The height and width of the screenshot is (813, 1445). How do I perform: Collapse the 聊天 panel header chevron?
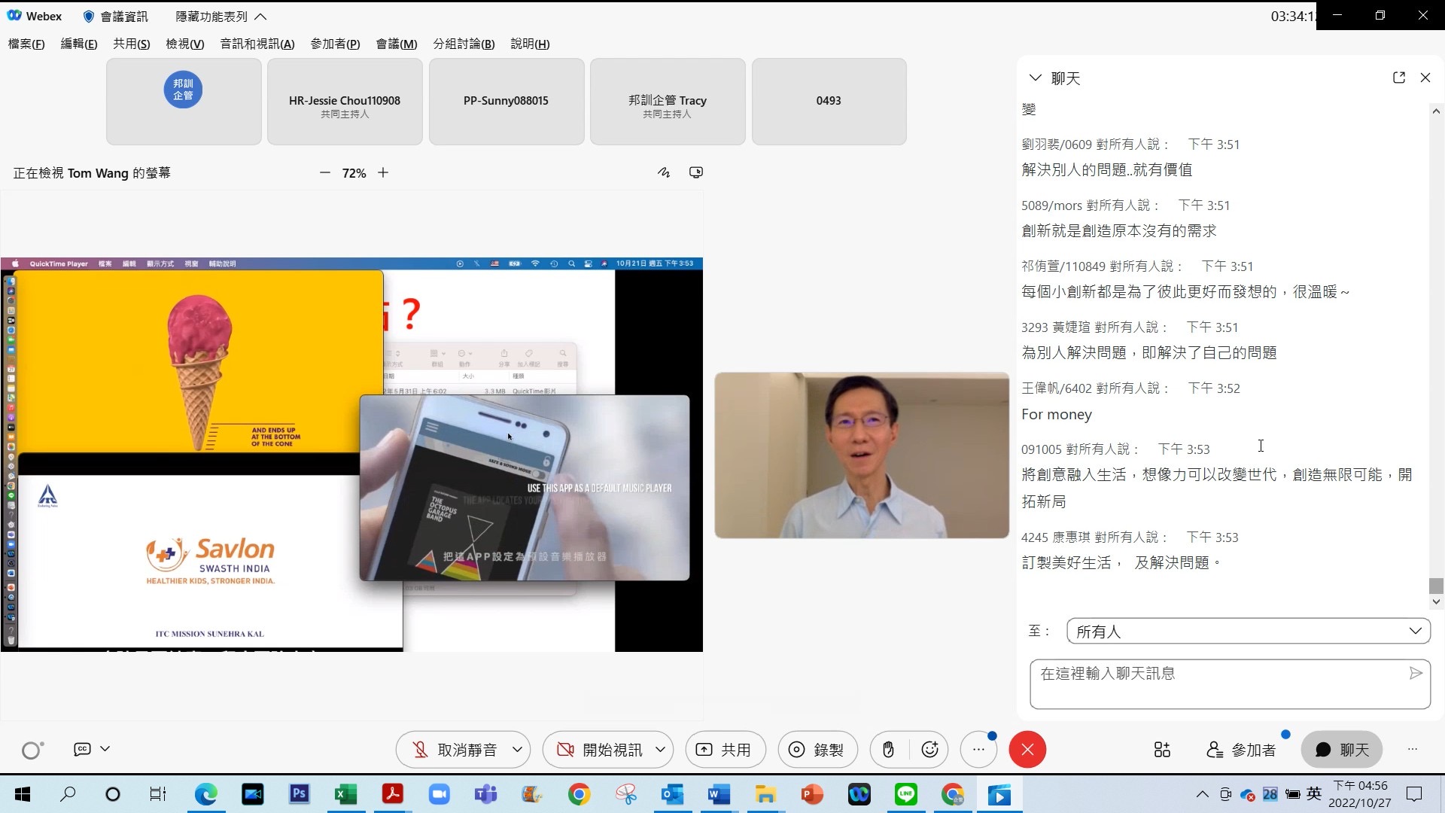click(1035, 78)
